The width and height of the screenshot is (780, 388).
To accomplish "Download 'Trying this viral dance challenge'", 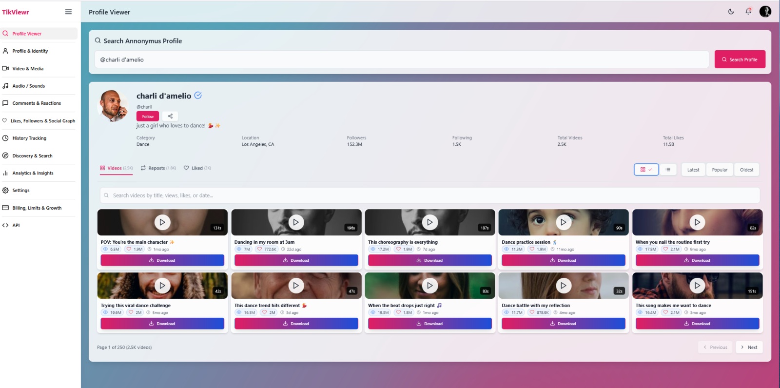I will [162, 324].
